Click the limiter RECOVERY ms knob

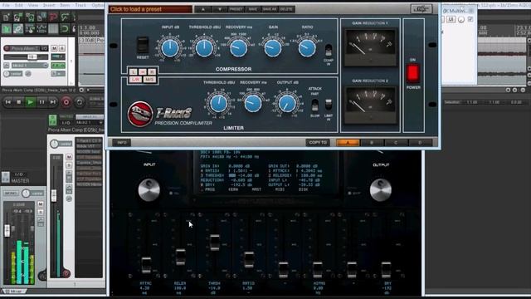[252, 103]
